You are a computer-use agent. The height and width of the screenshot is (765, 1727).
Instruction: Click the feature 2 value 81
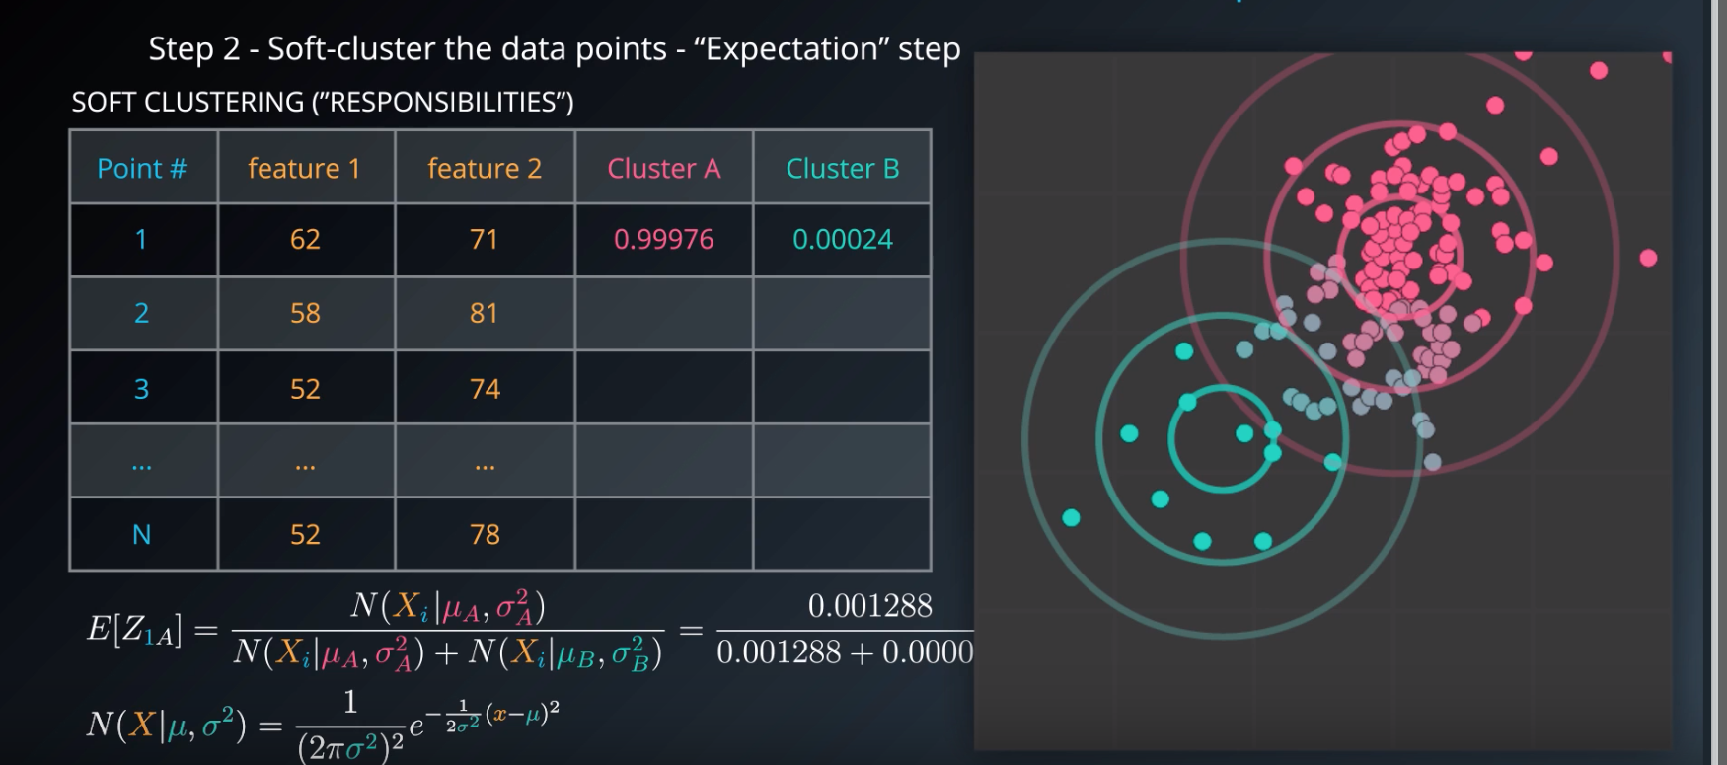point(484,314)
